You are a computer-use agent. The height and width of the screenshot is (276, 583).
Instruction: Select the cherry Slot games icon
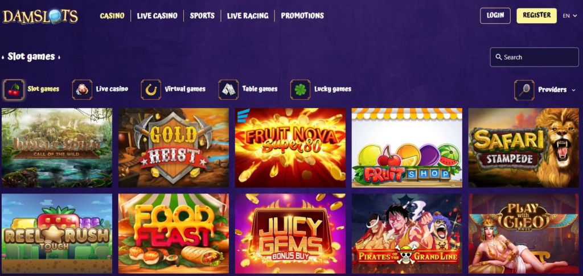tap(14, 89)
